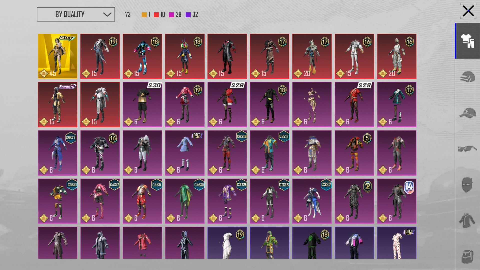Select the C4S11 red and white outfit

pos(142,201)
